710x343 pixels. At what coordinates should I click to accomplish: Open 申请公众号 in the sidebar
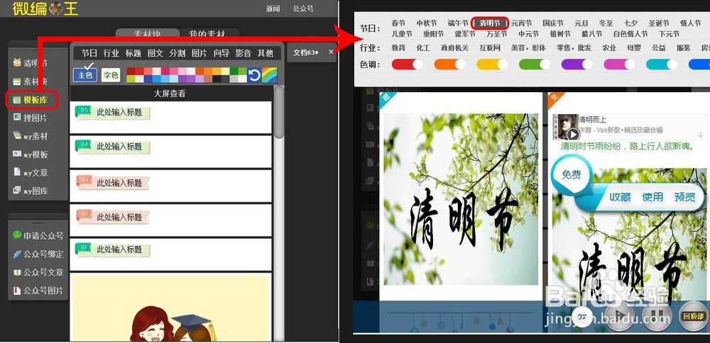click(38, 235)
